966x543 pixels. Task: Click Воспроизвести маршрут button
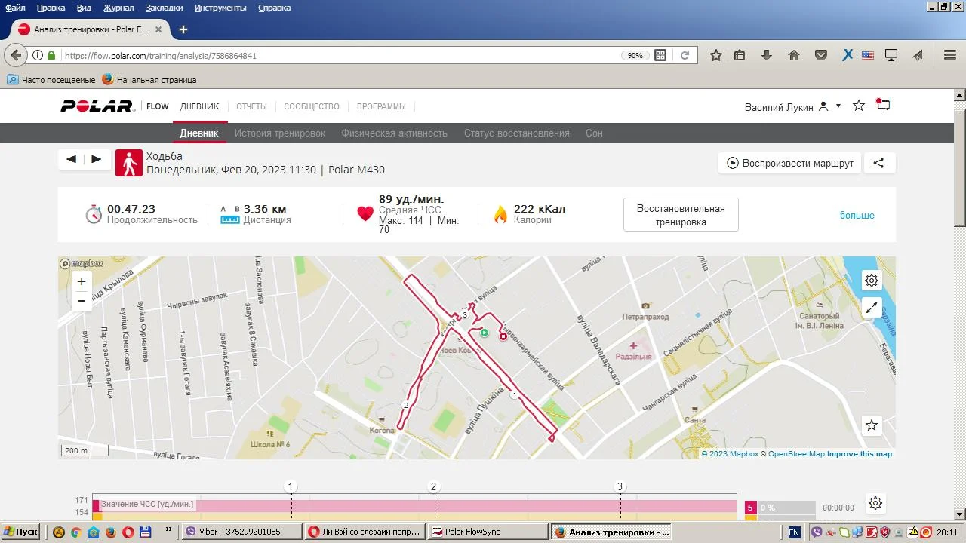point(789,163)
